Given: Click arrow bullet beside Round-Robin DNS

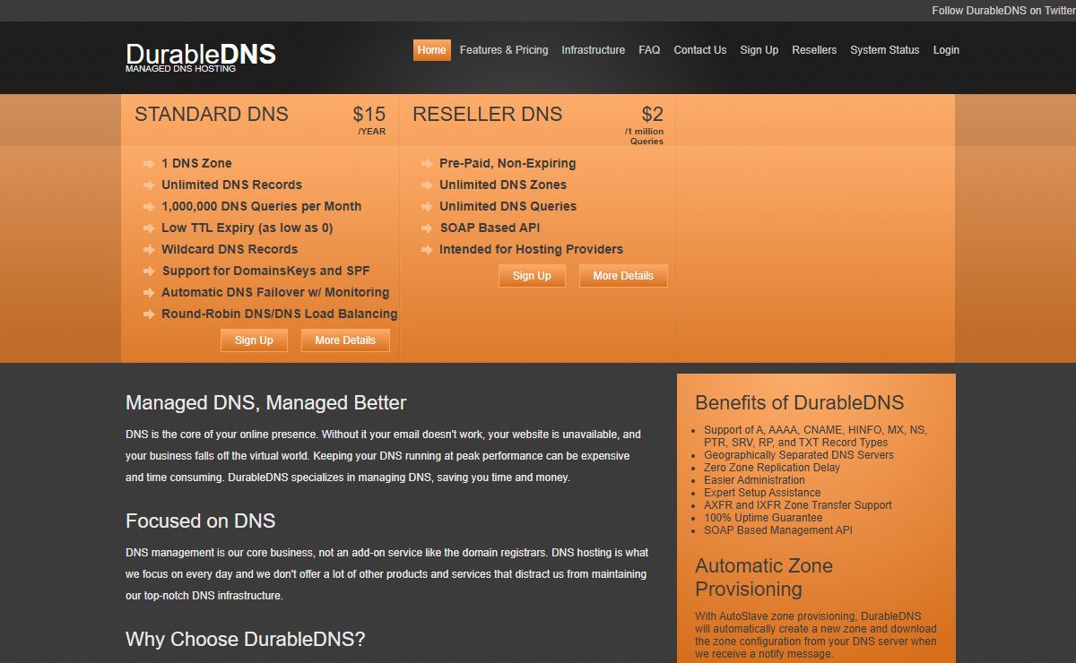Looking at the screenshot, I should click(149, 314).
